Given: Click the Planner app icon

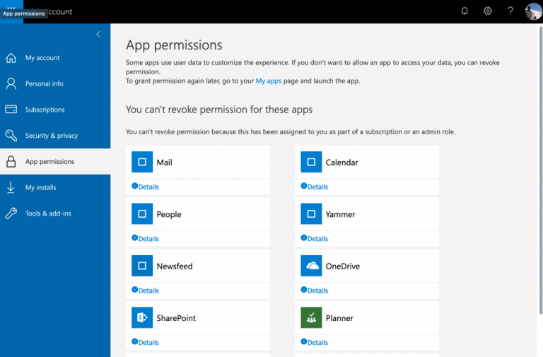Looking at the screenshot, I should 311,317.
